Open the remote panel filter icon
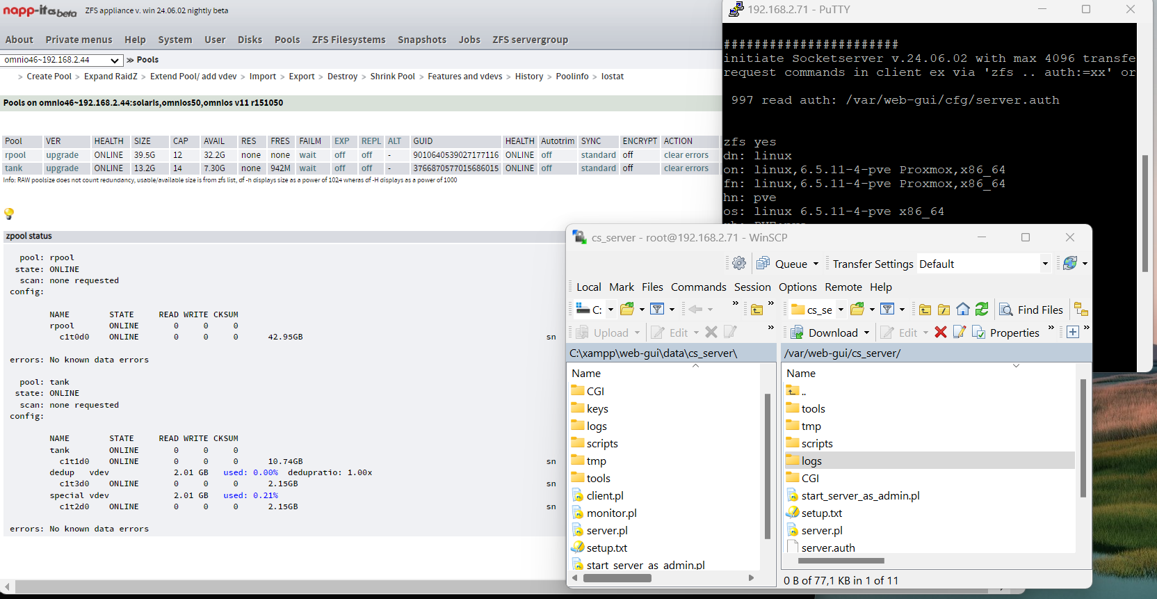This screenshot has height=599, width=1157. pyautogui.click(x=887, y=310)
